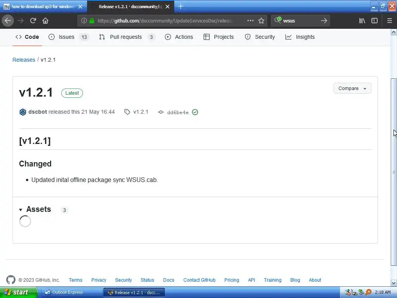Click the Latest release badge
This screenshot has width=397, height=298.
72,93
